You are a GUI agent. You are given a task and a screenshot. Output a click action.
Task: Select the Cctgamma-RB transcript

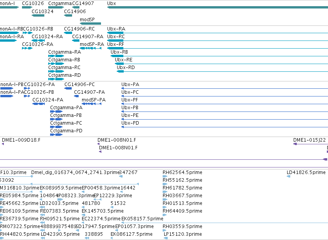coord(56,64)
